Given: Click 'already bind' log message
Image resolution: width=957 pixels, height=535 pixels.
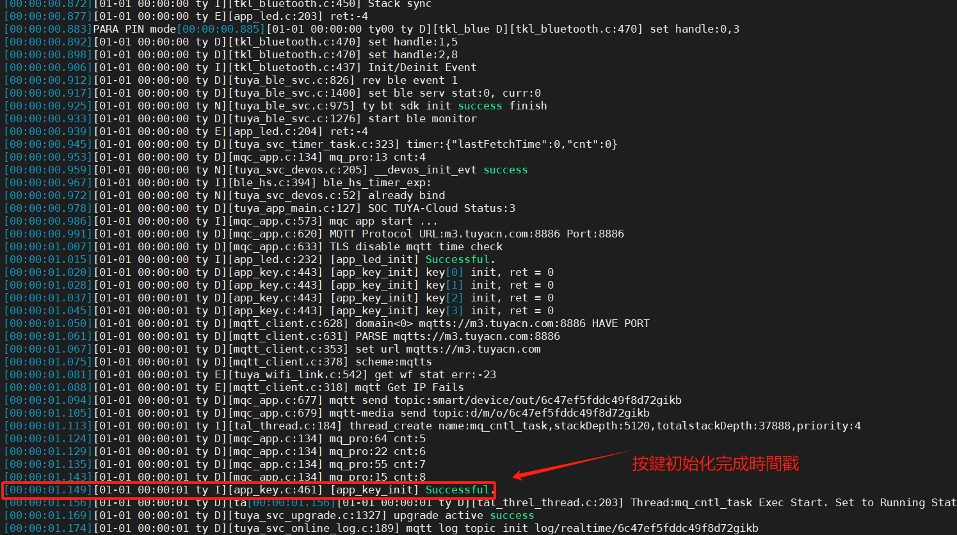Looking at the screenshot, I should pos(406,195).
